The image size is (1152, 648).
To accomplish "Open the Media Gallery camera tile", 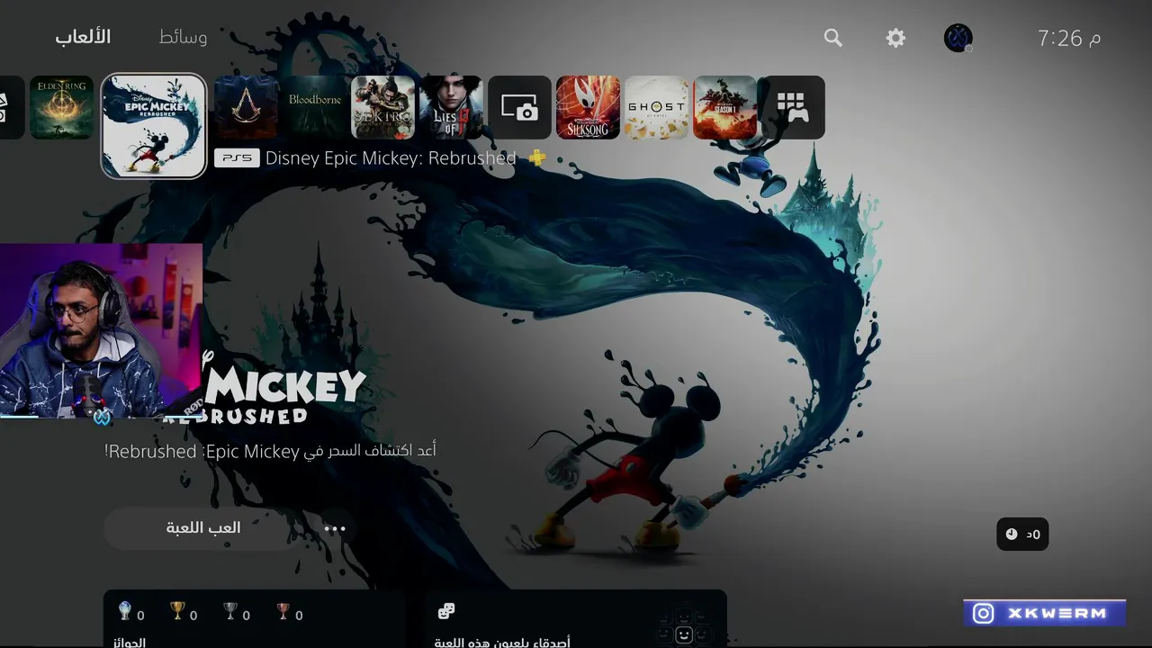I will (x=519, y=107).
